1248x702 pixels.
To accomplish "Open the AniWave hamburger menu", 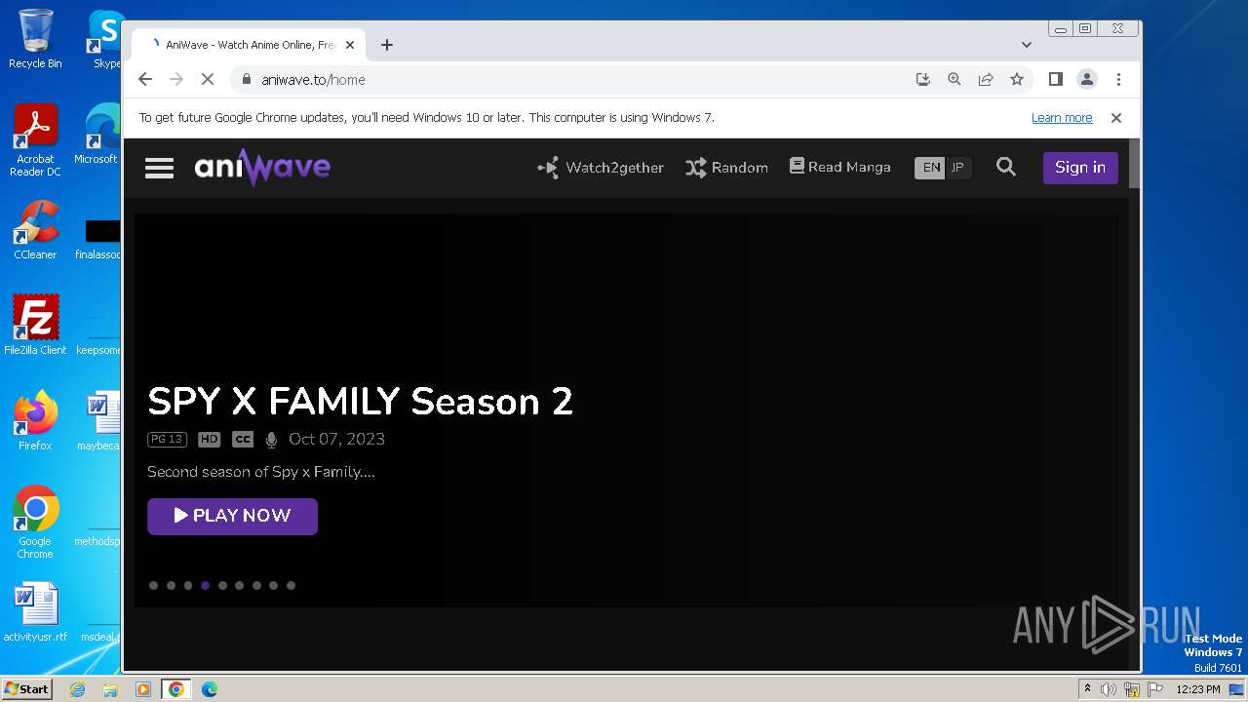I will (159, 168).
